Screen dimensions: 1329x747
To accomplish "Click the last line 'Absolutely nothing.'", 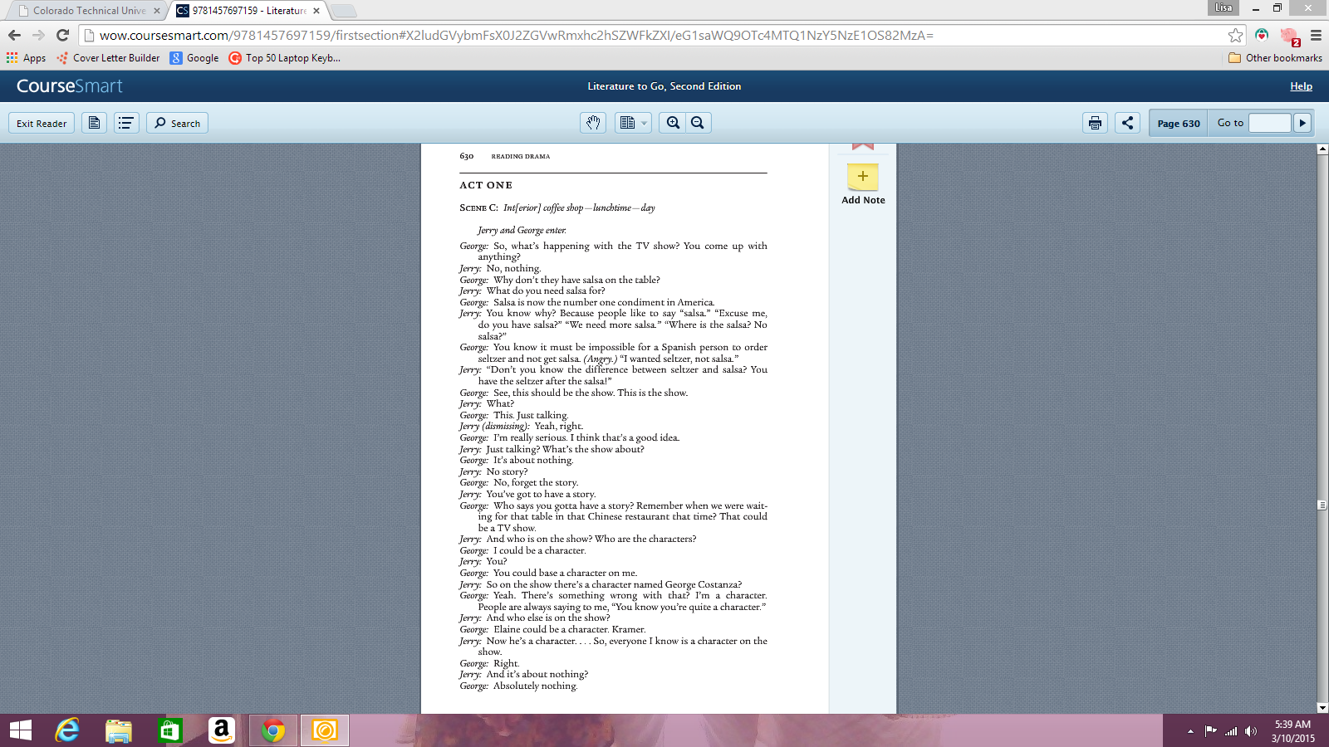I will tap(536, 686).
